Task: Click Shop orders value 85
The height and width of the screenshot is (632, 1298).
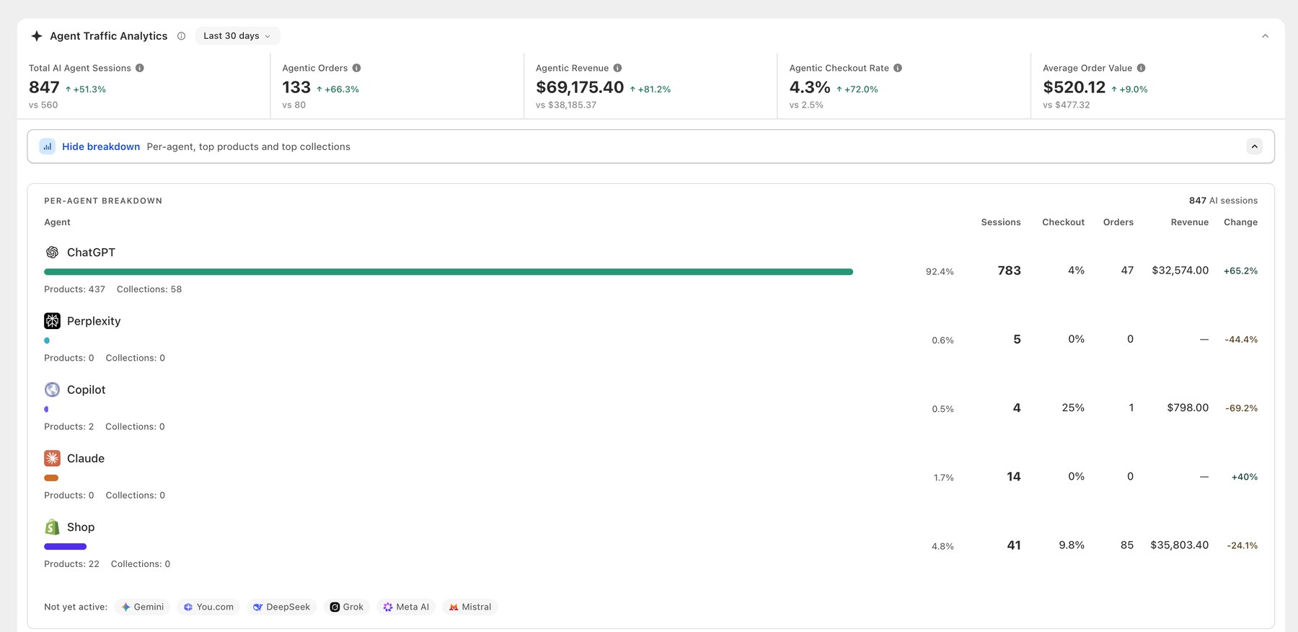Action: coord(1127,545)
